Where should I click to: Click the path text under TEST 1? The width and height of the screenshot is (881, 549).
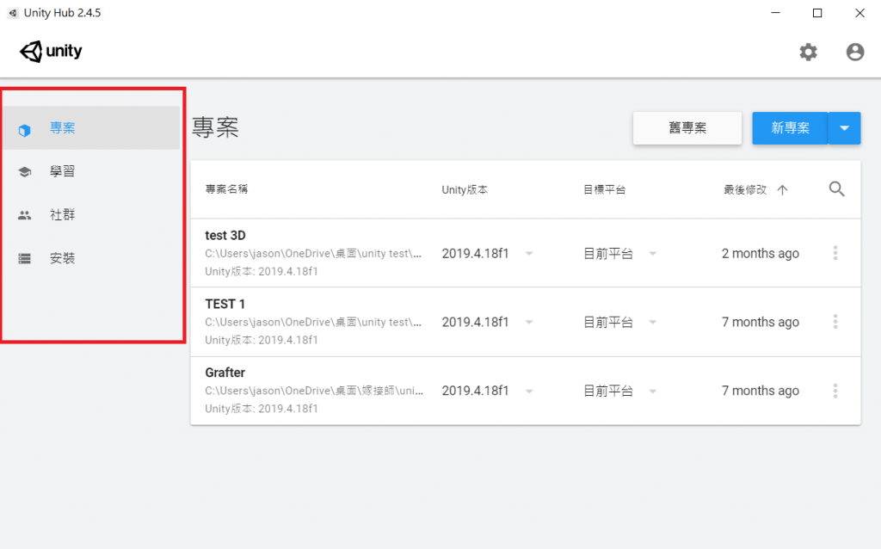point(313,322)
